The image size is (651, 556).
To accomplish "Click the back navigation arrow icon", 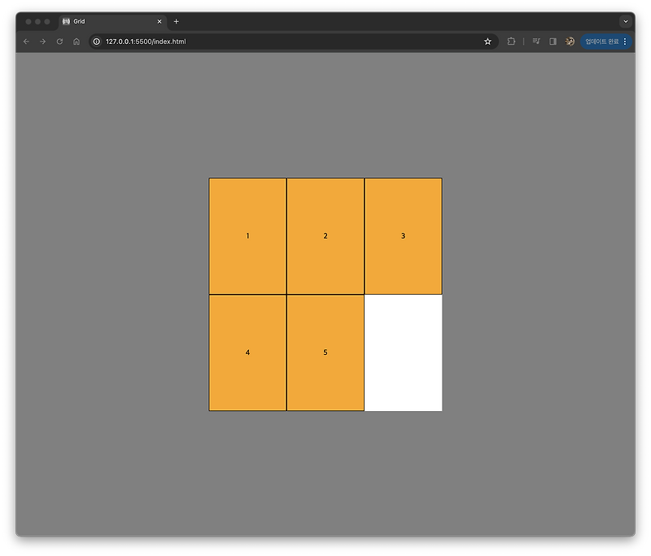I will tap(25, 41).
